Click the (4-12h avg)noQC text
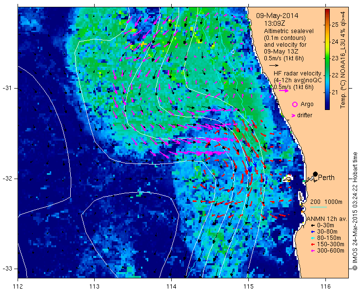The width and height of the screenshot is (361, 292). tap(298, 80)
